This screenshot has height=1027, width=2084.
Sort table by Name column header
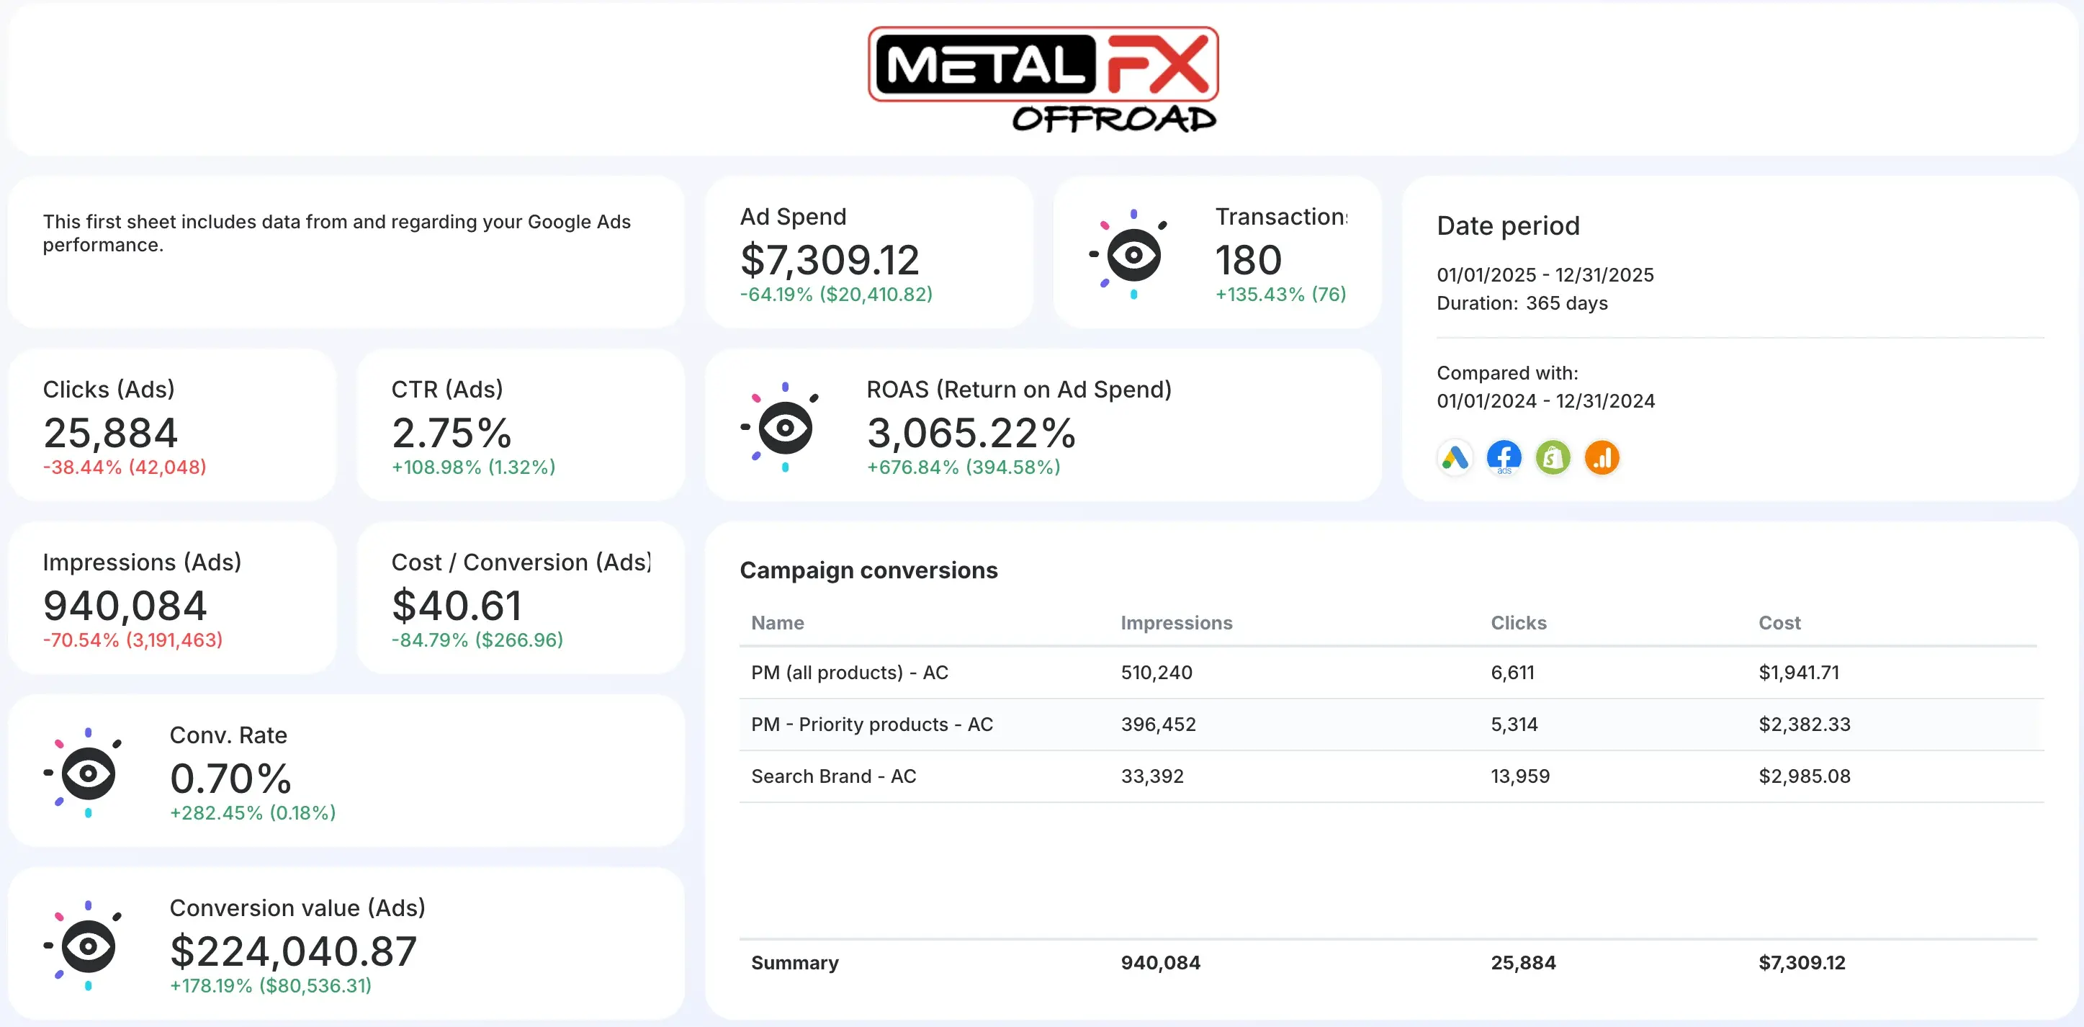tap(777, 622)
